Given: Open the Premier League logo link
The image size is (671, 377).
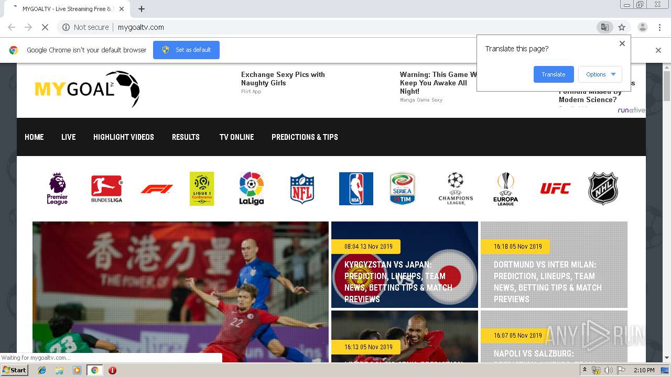Looking at the screenshot, I should pos(57,188).
